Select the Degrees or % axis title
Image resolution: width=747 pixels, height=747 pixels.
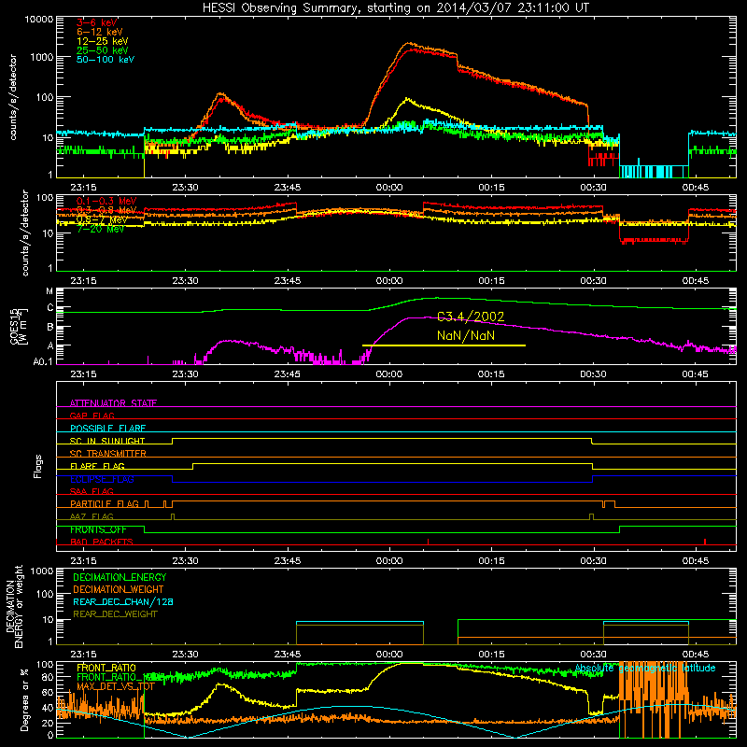pyautogui.click(x=24, y=700)
